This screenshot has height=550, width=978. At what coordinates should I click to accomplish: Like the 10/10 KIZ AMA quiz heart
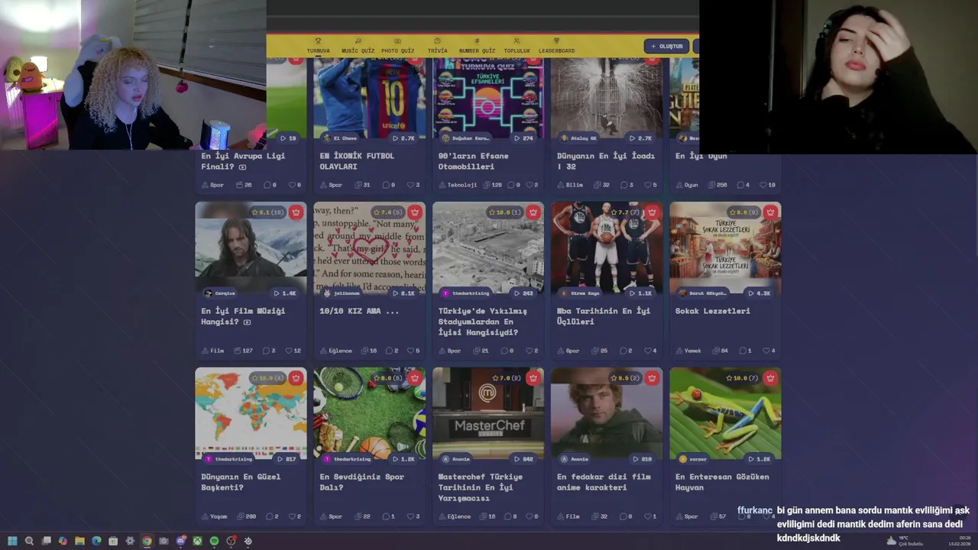coord(412,351)
